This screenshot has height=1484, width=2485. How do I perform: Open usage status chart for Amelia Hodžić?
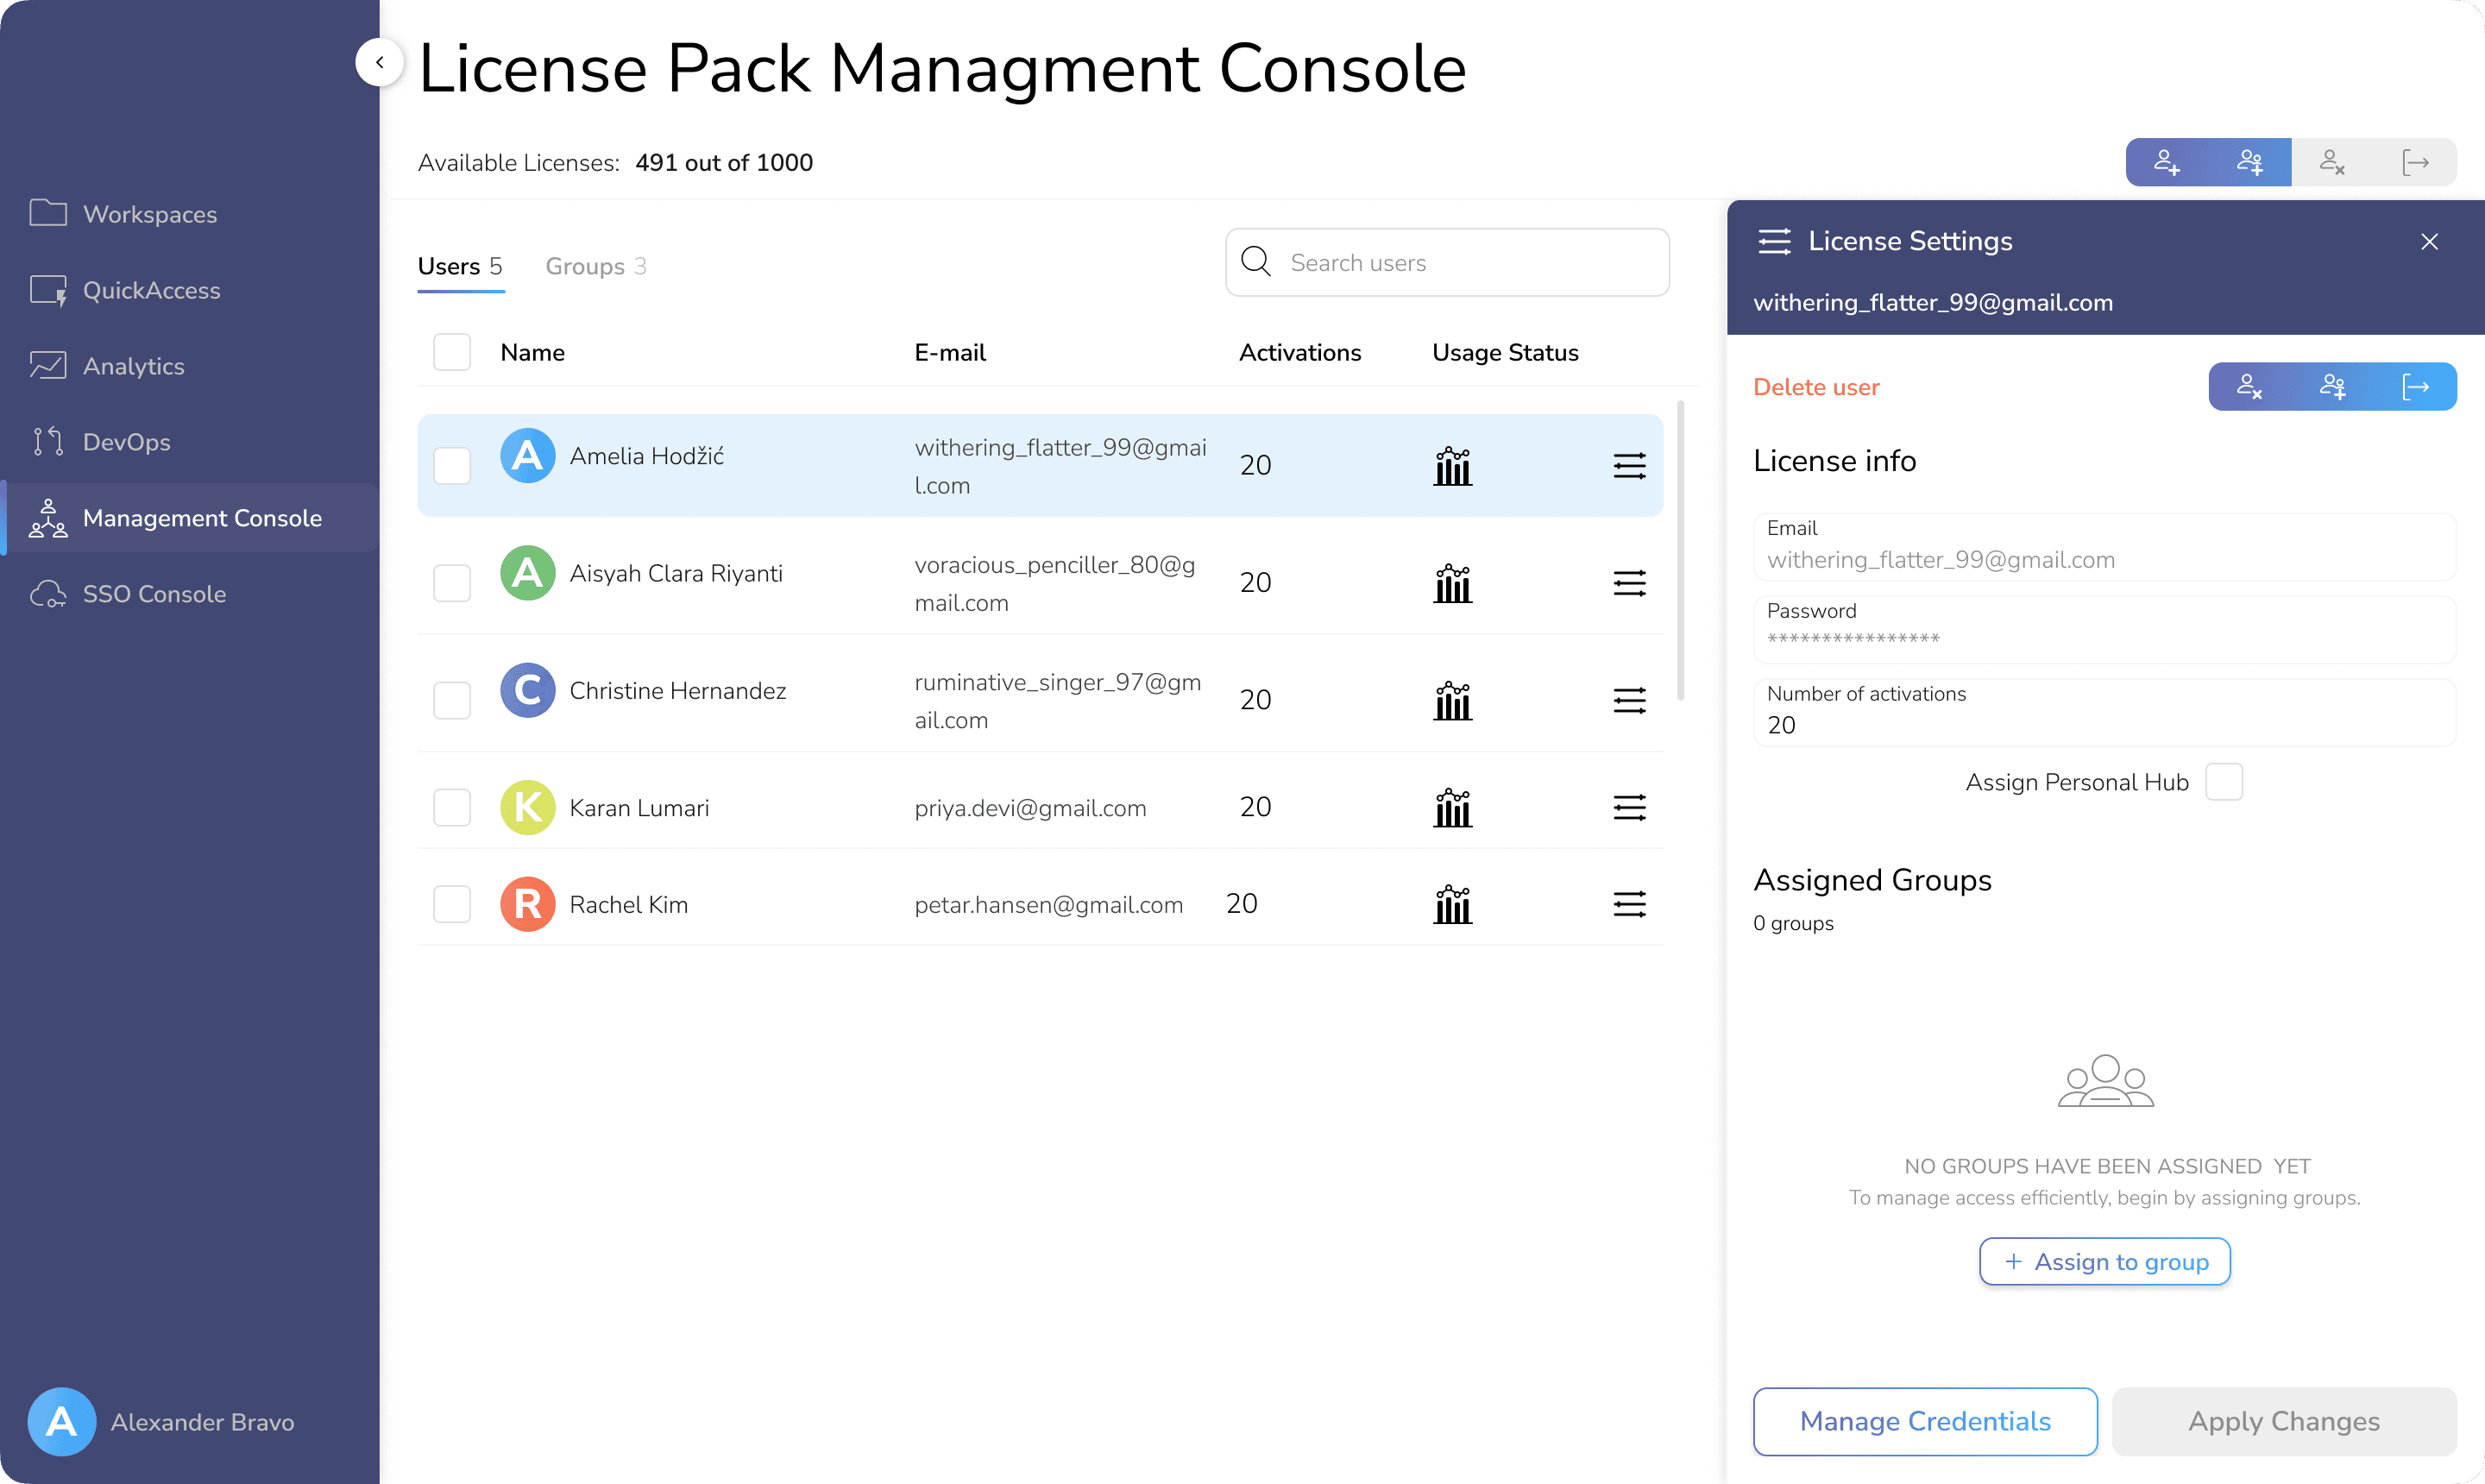tap(1453, 466)
